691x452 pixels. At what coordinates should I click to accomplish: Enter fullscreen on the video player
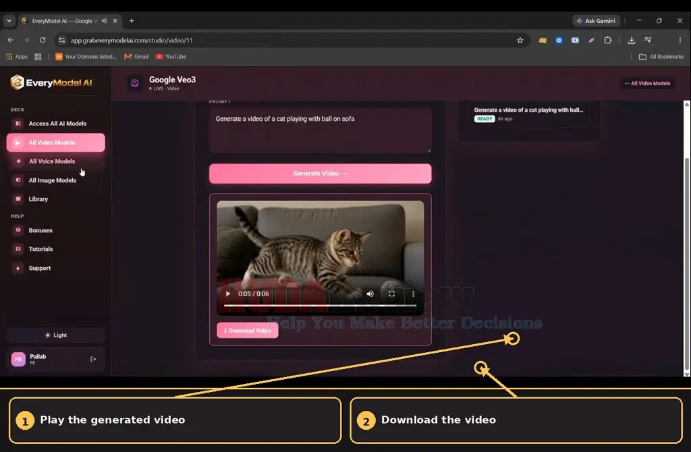tap(391, 294)
